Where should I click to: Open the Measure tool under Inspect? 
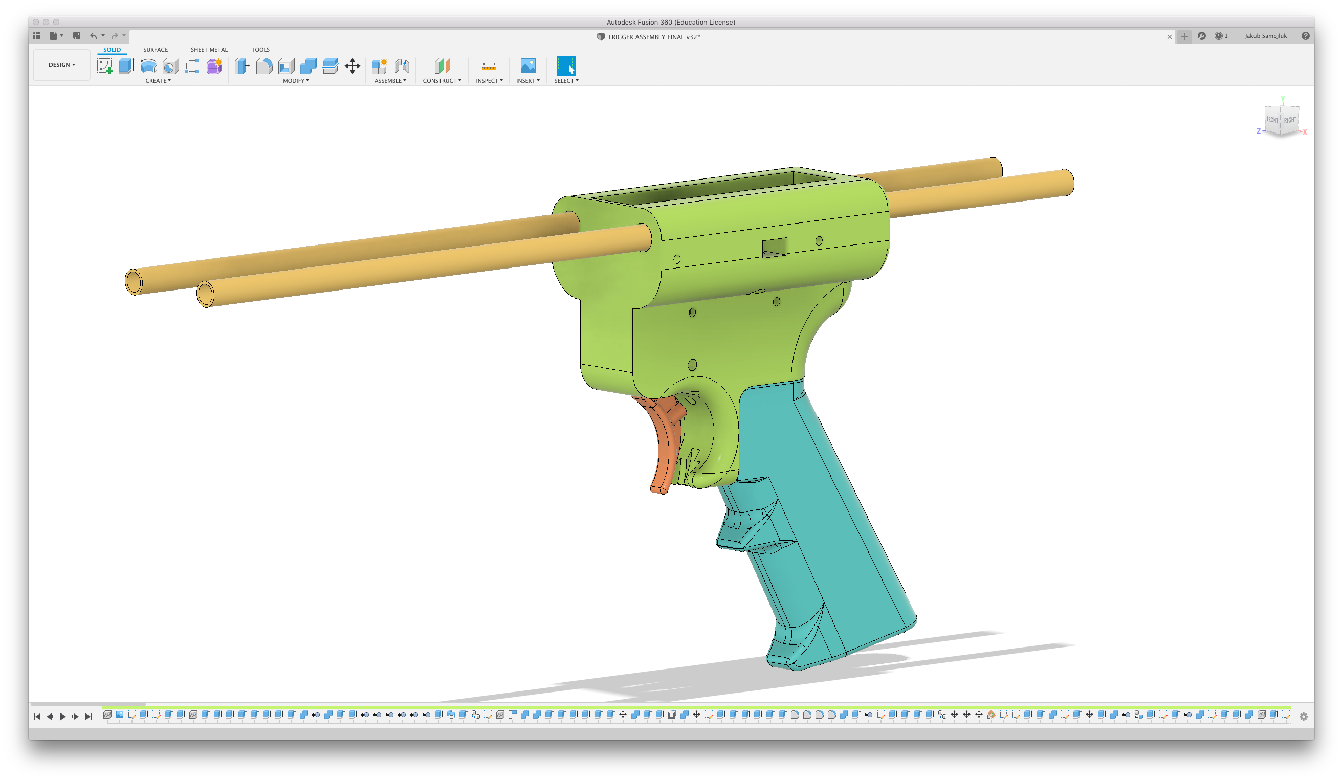[x=489, y=66]
